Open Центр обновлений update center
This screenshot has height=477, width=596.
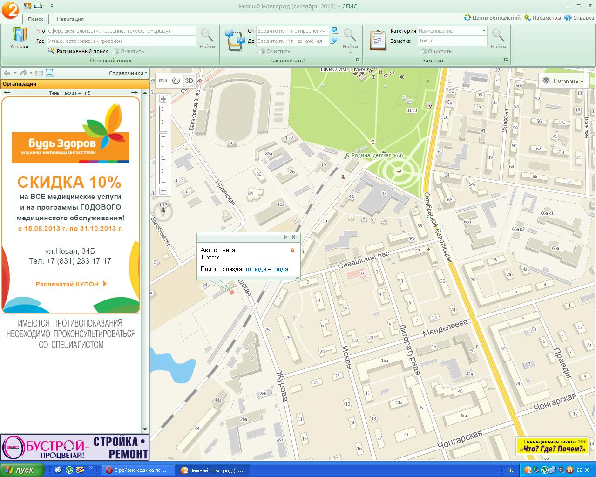(492, 18)
